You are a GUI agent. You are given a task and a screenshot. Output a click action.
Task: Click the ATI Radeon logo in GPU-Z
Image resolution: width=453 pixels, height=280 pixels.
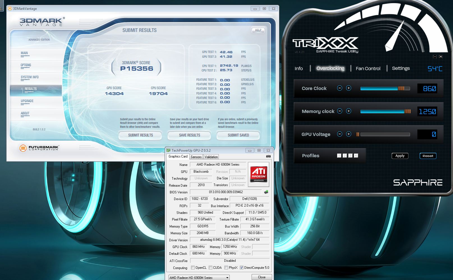coord(259,174)
